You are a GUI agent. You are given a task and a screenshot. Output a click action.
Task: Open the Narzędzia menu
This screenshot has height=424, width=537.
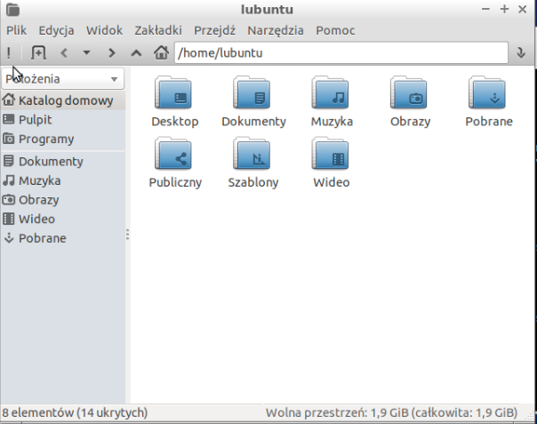pyautogui.click(x=276, y=30)
